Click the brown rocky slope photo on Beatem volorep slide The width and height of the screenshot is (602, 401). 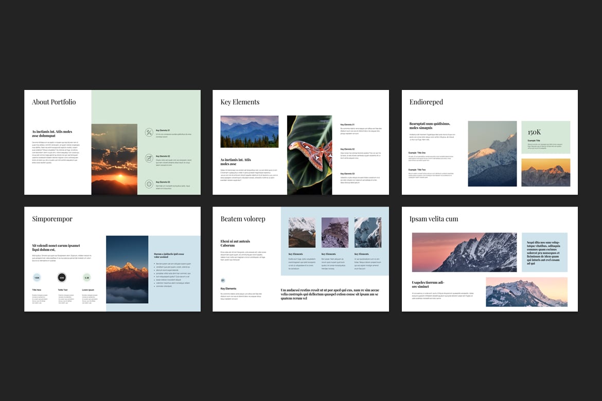[302, 232]
